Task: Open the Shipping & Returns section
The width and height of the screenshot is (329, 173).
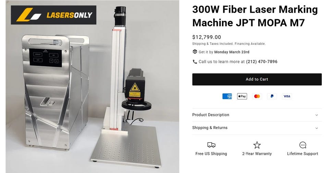Action: pos(257,128)
